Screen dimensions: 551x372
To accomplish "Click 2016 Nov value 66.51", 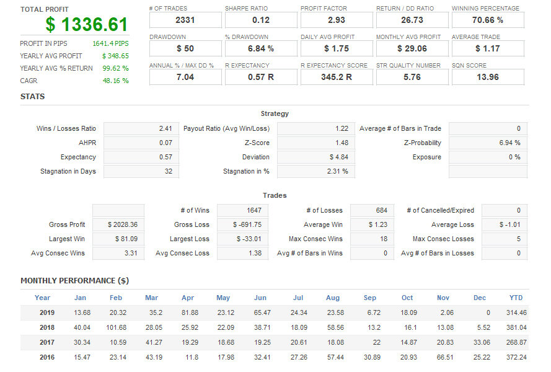I will click(x=445, y=357).
